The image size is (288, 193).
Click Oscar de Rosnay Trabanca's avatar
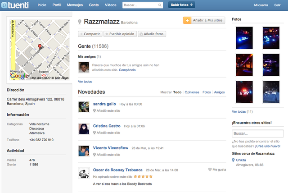pos(84,173)
